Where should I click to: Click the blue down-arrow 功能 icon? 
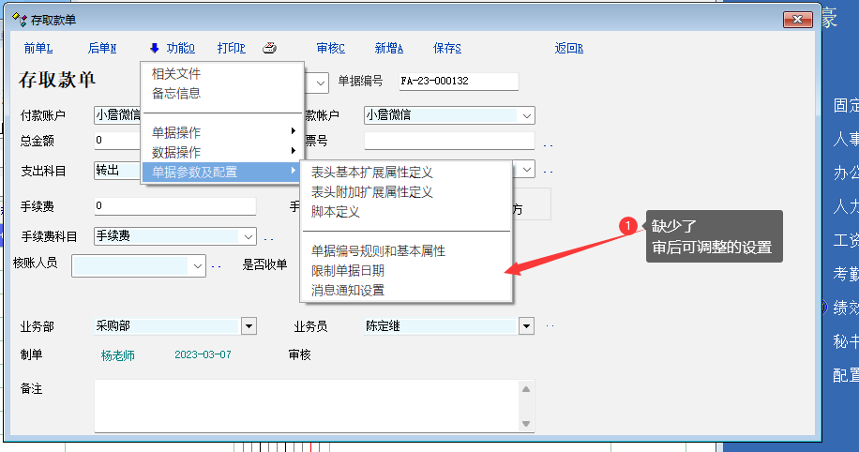154,48
